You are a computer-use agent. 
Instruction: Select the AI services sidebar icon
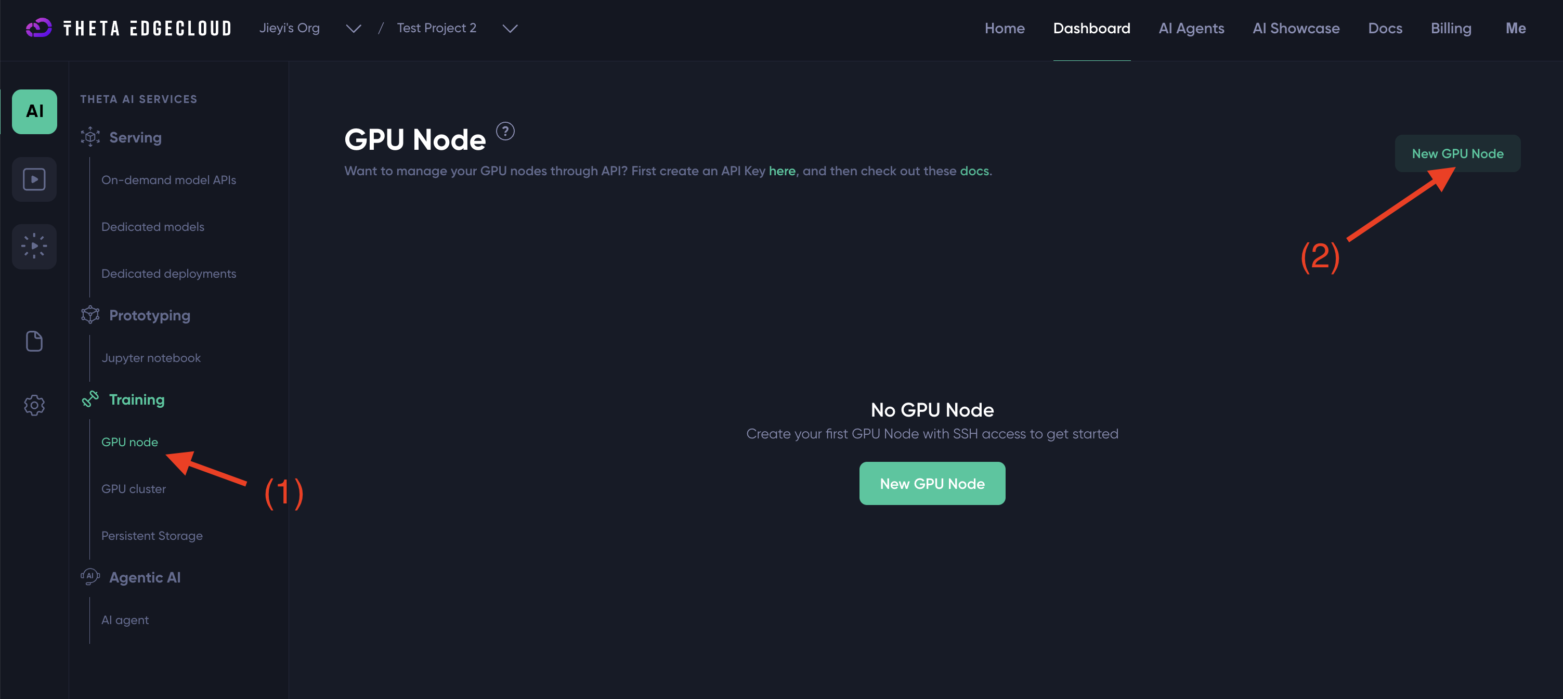(x=35, y=111)
